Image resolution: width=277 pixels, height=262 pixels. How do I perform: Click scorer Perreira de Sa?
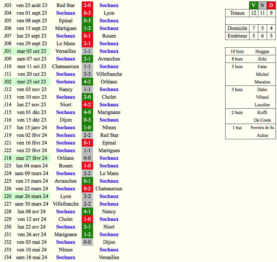pyautogui.click(x=262, y=128)
